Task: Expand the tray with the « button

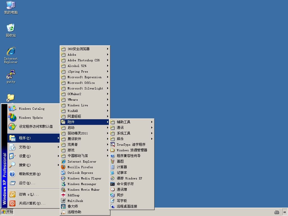Action: 285,212
